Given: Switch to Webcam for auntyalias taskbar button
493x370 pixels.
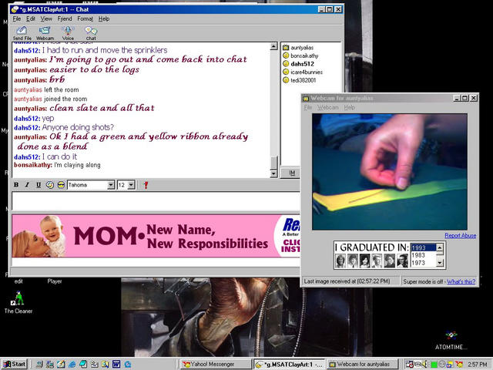Looking at the screenshot, I should 362,365.
